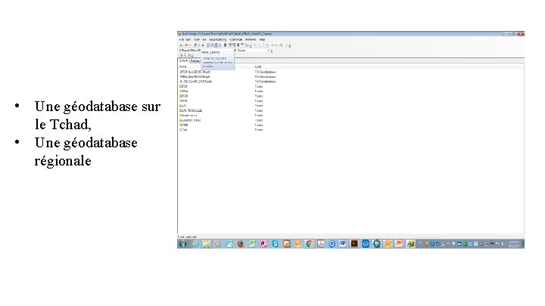Open the Customize menu
Viewport: 545px width, 306px height.
(235, 39)
